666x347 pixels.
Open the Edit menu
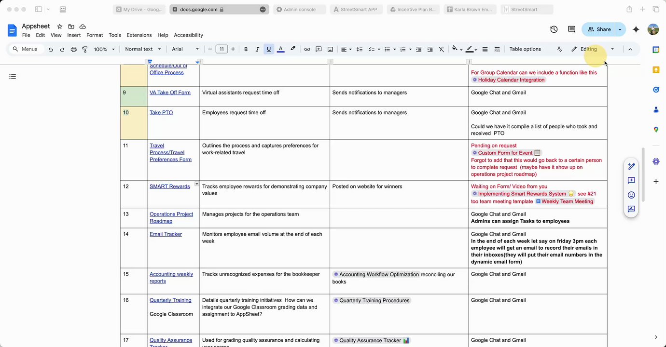[x=40, y=35]
